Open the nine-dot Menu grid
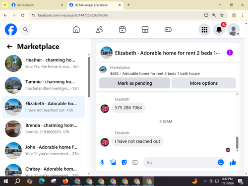The image size is (248, 186). coord(204,30)
